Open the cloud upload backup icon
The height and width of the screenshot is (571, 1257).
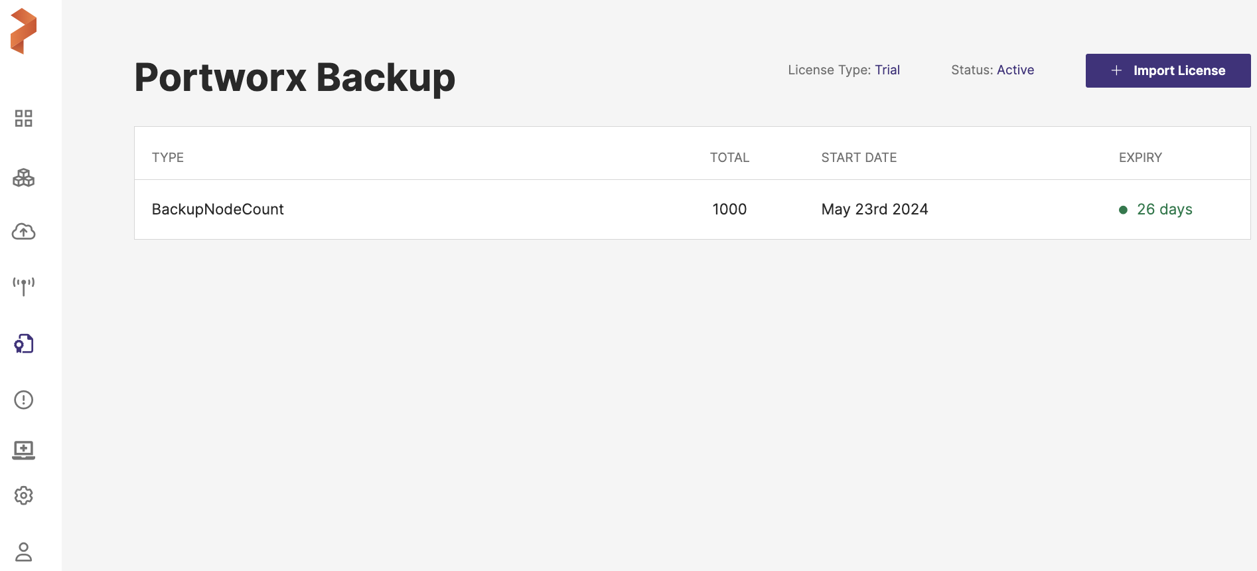(24, 232)
